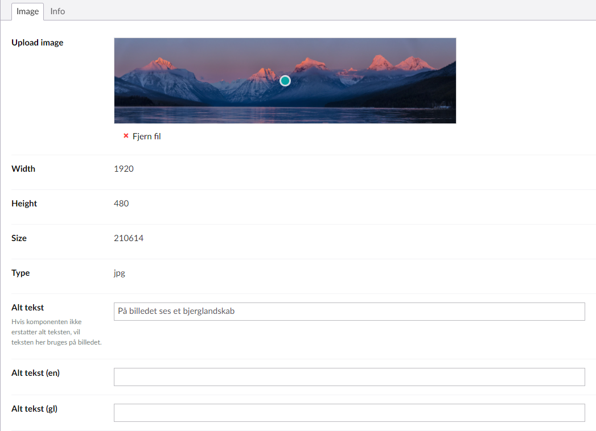Viewport: 596px width, 431px height.
Task: Click the 'Alt tekst (en)' label
Action: pos(35,373)
